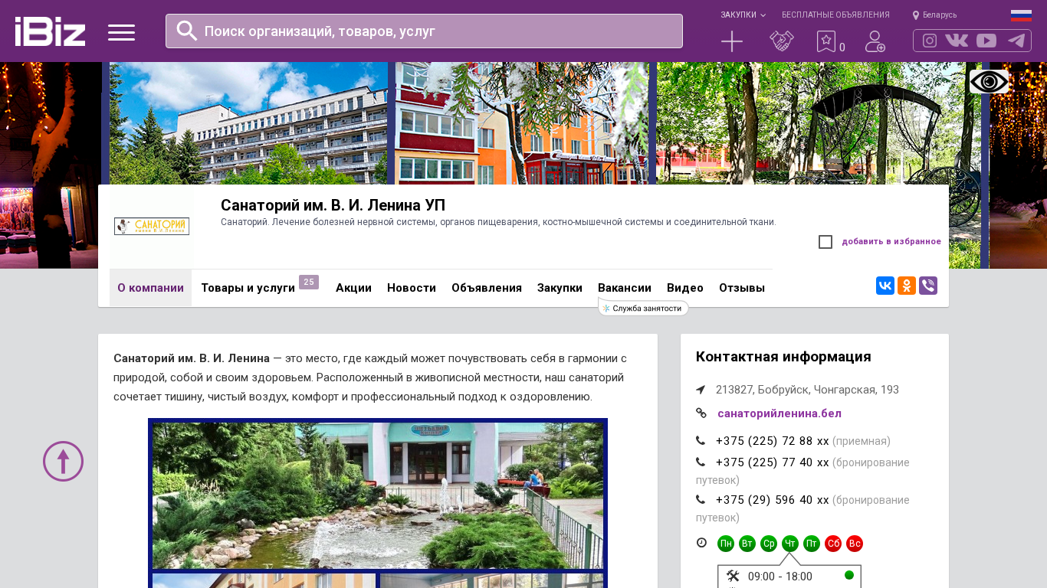Click the search magnifier icon
This screenshot has height=588, width=1047.
point(187,31)
